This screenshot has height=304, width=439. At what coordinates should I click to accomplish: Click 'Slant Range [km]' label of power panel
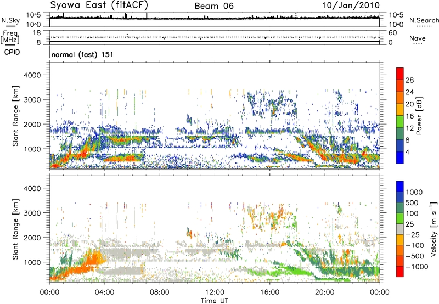15,116
